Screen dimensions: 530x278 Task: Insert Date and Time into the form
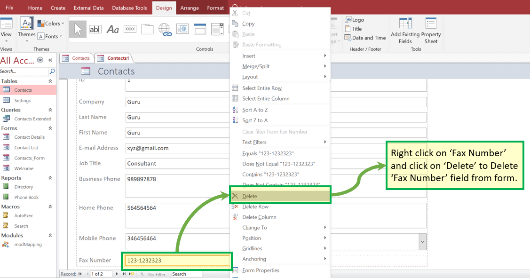pyautogui.click(x=365, y=38)
